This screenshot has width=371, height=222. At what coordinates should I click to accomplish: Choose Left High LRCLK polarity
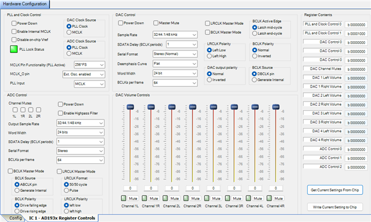pos(209,56)
